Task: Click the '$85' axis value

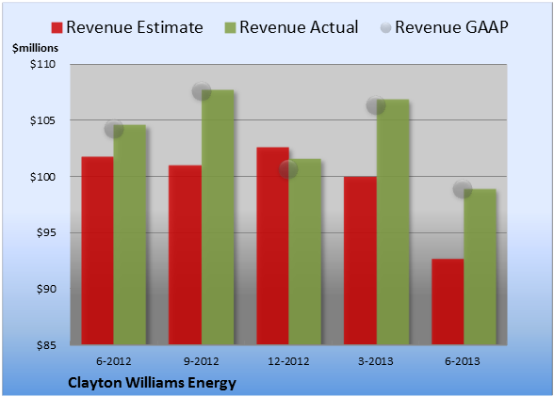Action: coord(46,345)
